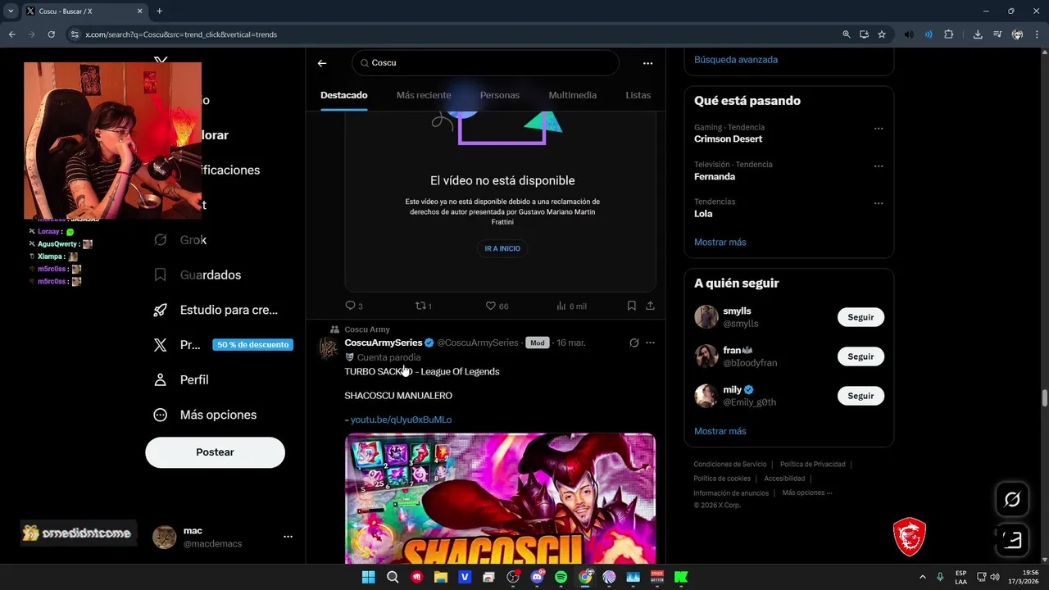Viewport: 1049px width, 590px height.
Task: Go back with the search header arrow
Action: (322, 63)
